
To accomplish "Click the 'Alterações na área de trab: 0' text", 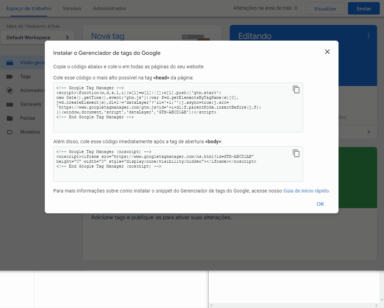I will pyautogui.click(x=265, y=8).
